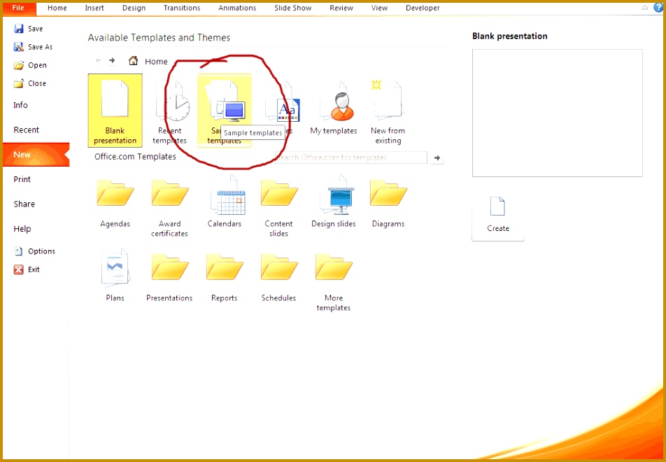Open the Schedules folder
Viewport: 666px width, 462px height.
click(x=278, y=276)
